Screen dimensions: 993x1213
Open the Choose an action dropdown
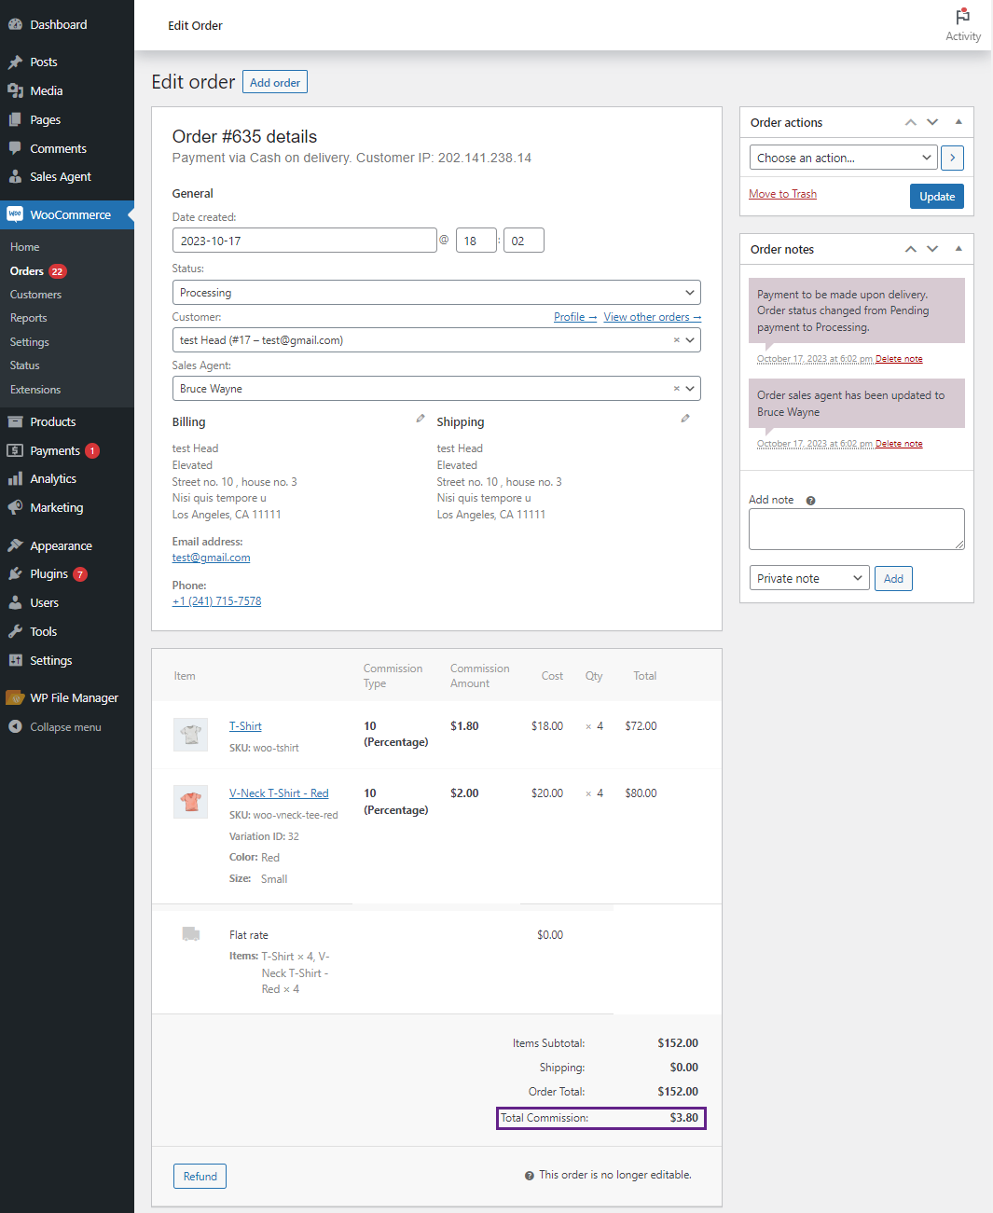click(x=842, y=158)
